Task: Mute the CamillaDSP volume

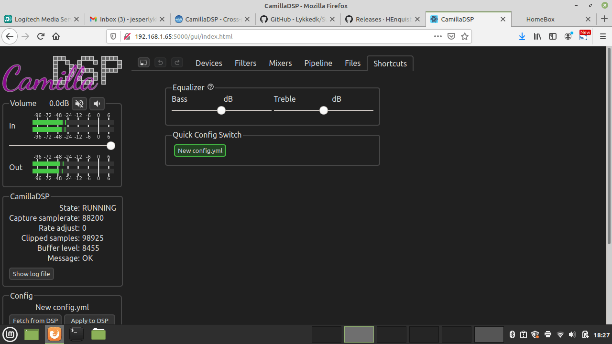Action: click(79, 104)
